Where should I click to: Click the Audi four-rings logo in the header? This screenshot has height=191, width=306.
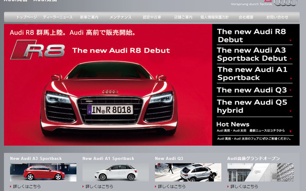click(285, 3)
